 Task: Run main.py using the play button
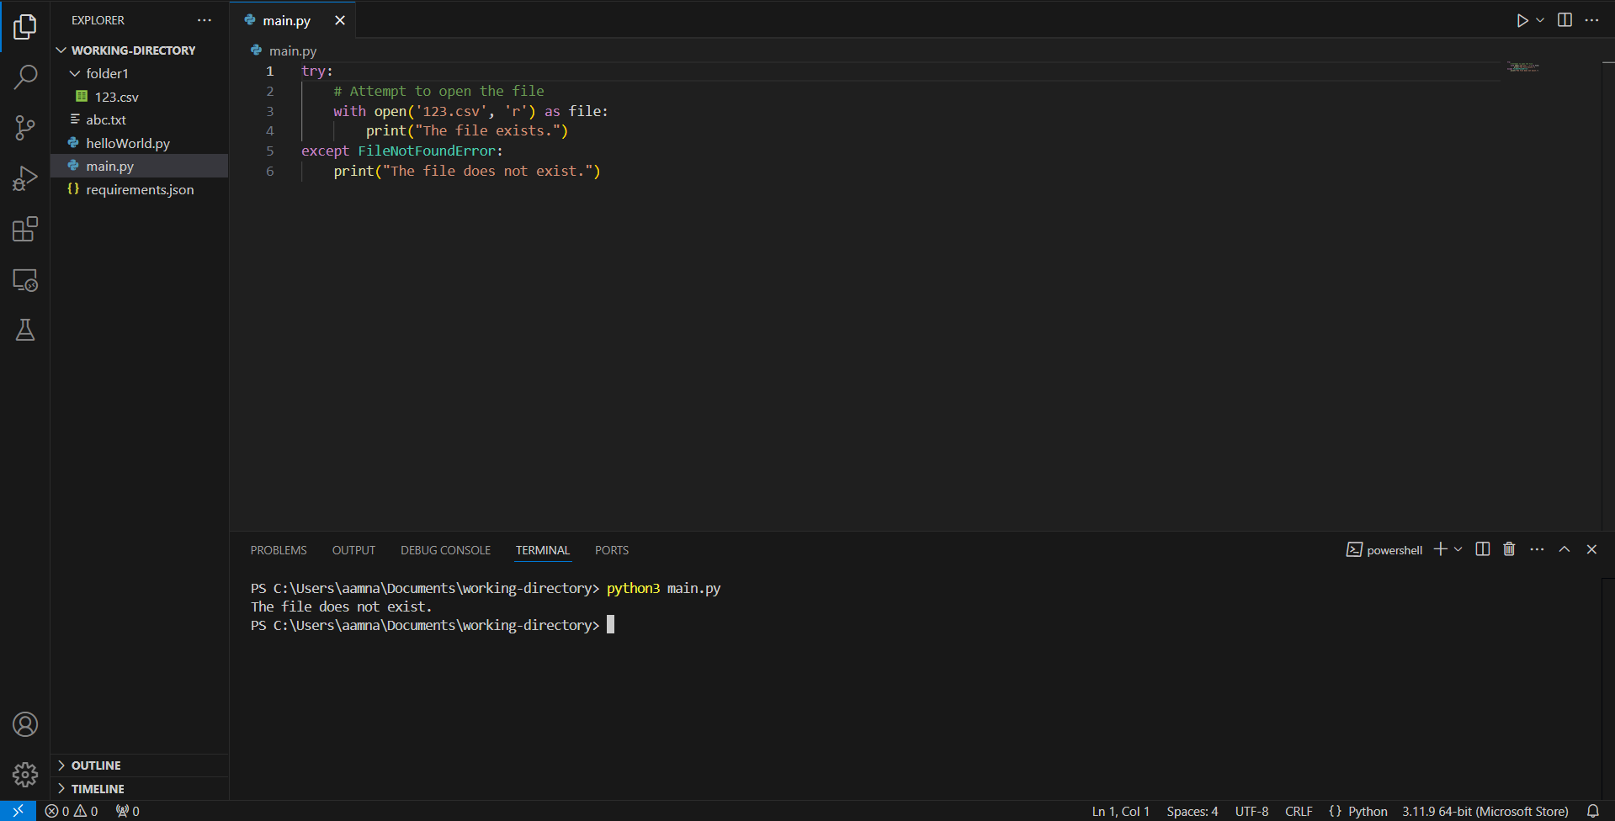[x=1522, y=19]
